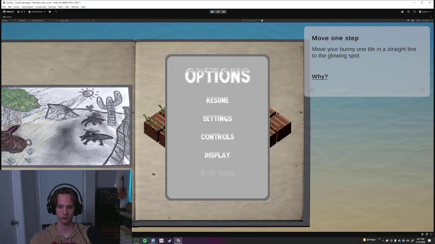
Task: Click the faded MAIN MENU option
Action: click(x=217, y=174)
